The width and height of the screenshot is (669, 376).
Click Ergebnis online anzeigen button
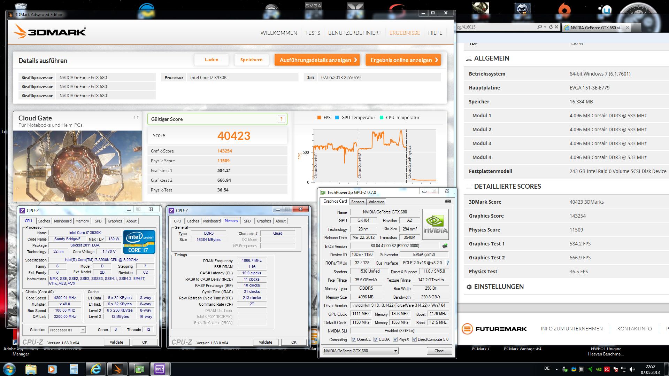pos(403,60)
